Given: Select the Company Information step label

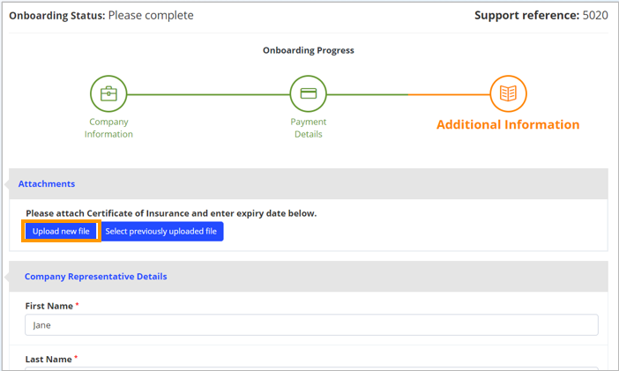Looking at the screenshot, I should 108,128.
